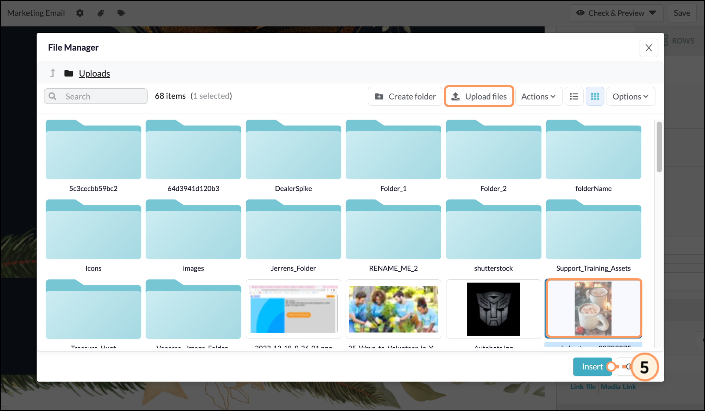This screenshot has height=411, width=705.
Task: Click Media Link in background panel
Action: [618, 386]
